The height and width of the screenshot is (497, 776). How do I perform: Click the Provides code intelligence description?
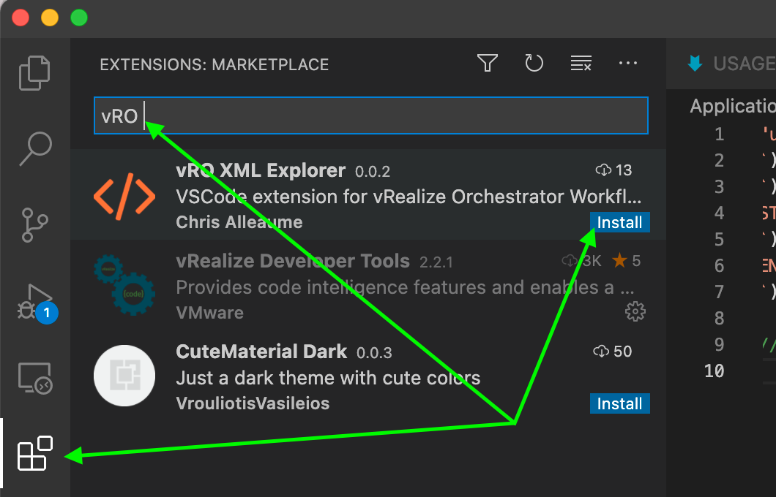[x=405, y=287]
